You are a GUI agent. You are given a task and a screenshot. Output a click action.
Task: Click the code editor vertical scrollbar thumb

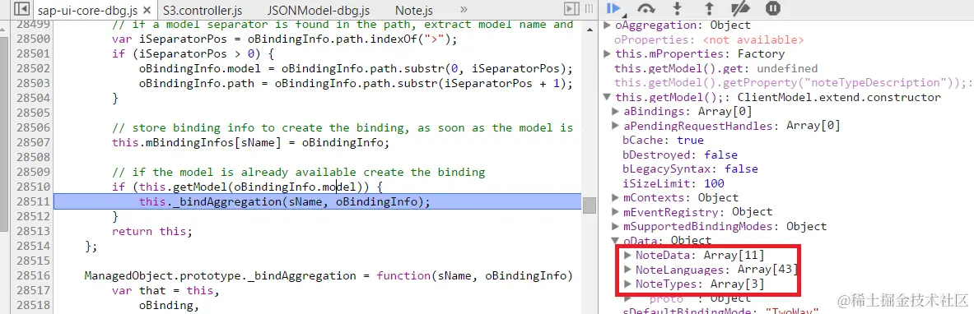590,206
